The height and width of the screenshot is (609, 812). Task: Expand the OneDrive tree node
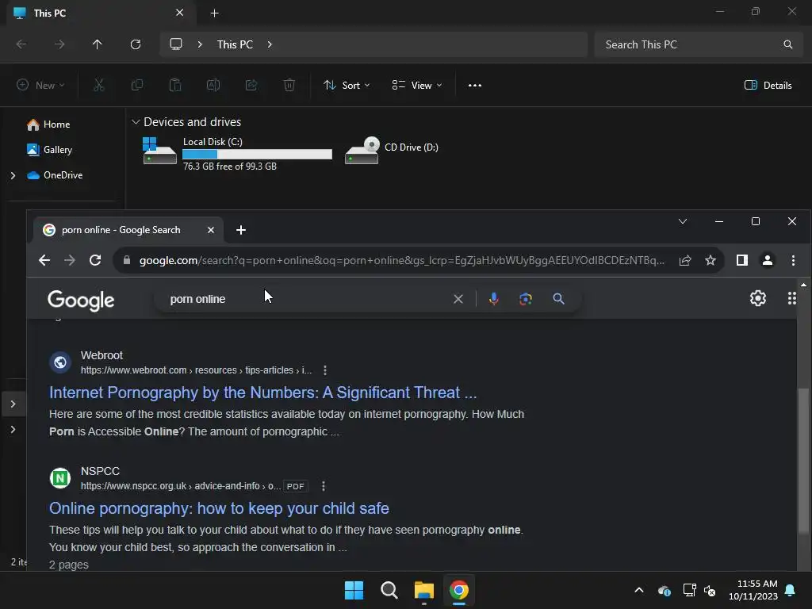click(x=13, y=175)
